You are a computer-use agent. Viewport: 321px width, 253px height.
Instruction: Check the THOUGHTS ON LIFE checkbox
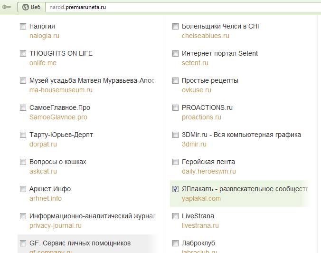pyautogui.click(x=23, y=54)
